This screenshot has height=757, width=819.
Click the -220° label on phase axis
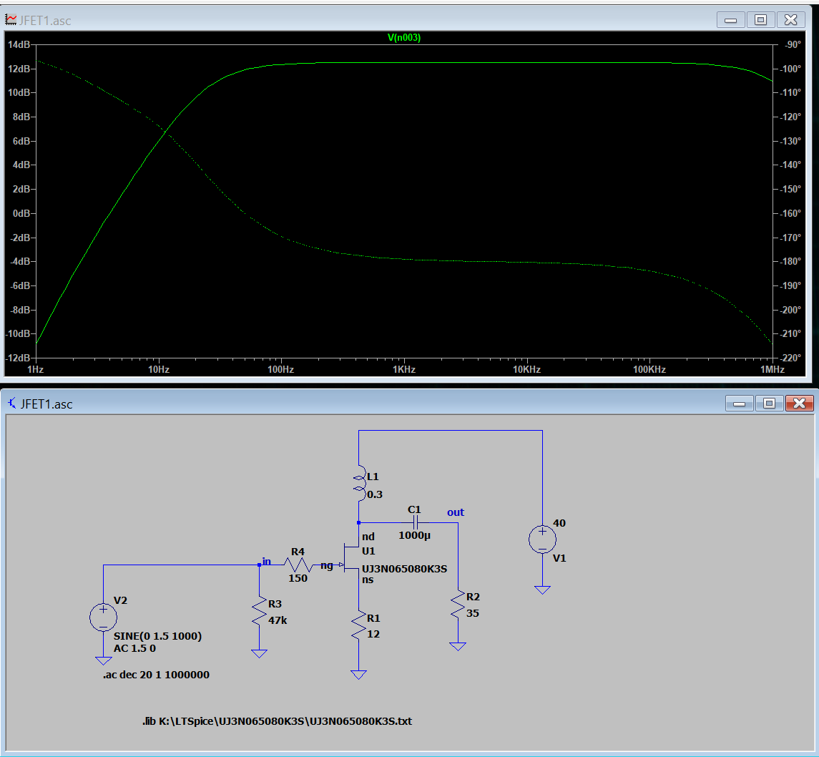(791, 358)
